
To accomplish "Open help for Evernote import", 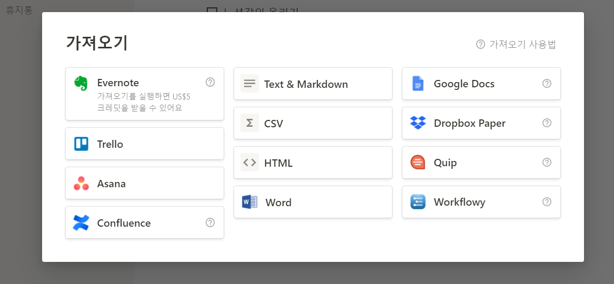I will 210,82.
